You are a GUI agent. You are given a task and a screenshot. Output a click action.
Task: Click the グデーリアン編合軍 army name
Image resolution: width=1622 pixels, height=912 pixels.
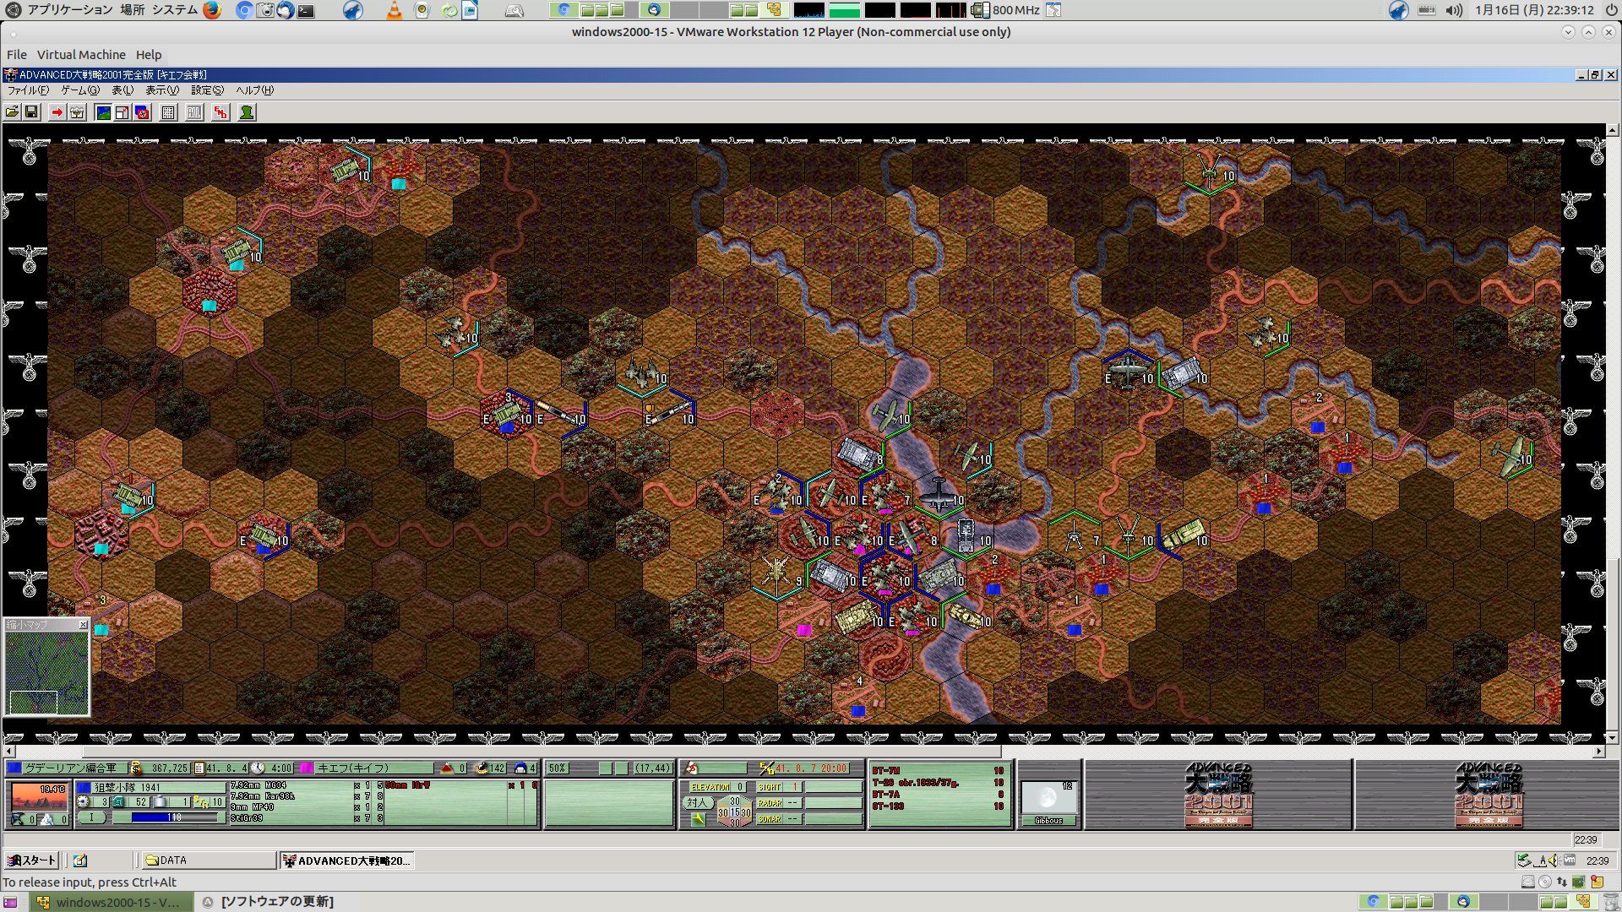coord(69,768)
